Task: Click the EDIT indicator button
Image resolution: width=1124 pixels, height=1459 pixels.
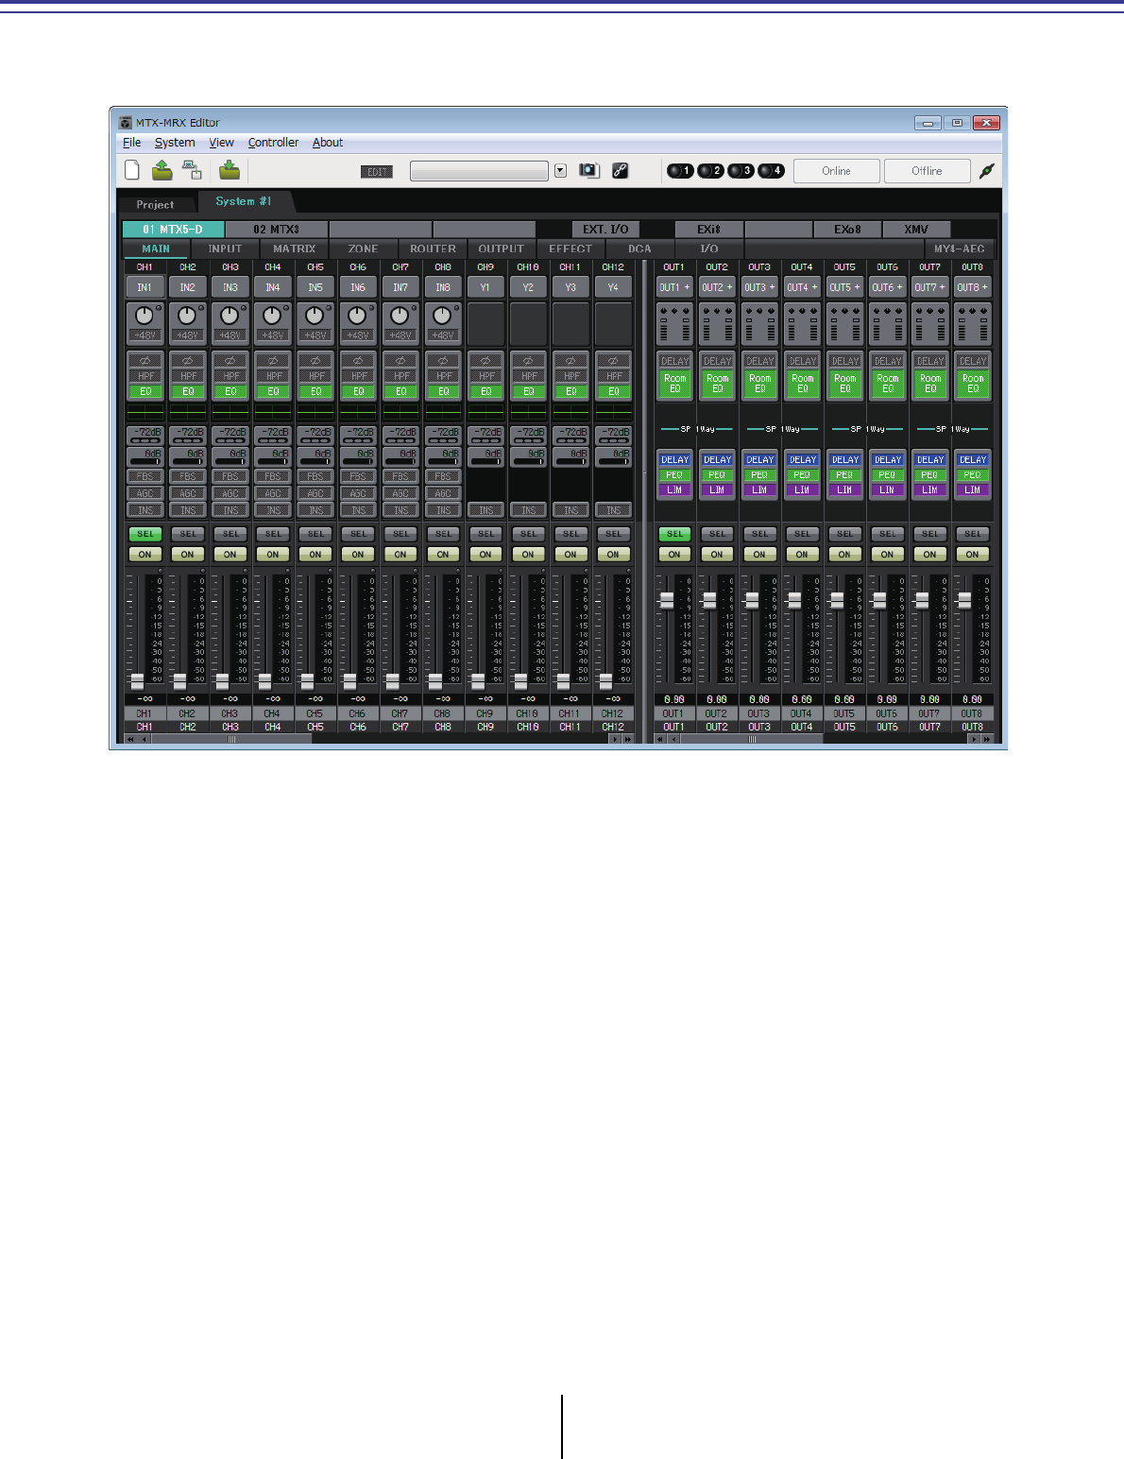Action: 377,172
